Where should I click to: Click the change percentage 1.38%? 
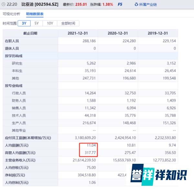pos(108,5)
